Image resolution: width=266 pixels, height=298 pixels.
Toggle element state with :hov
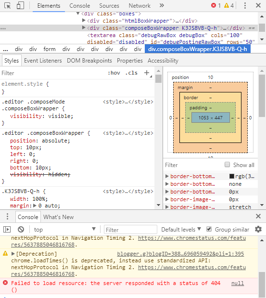(x=114, y=73)
